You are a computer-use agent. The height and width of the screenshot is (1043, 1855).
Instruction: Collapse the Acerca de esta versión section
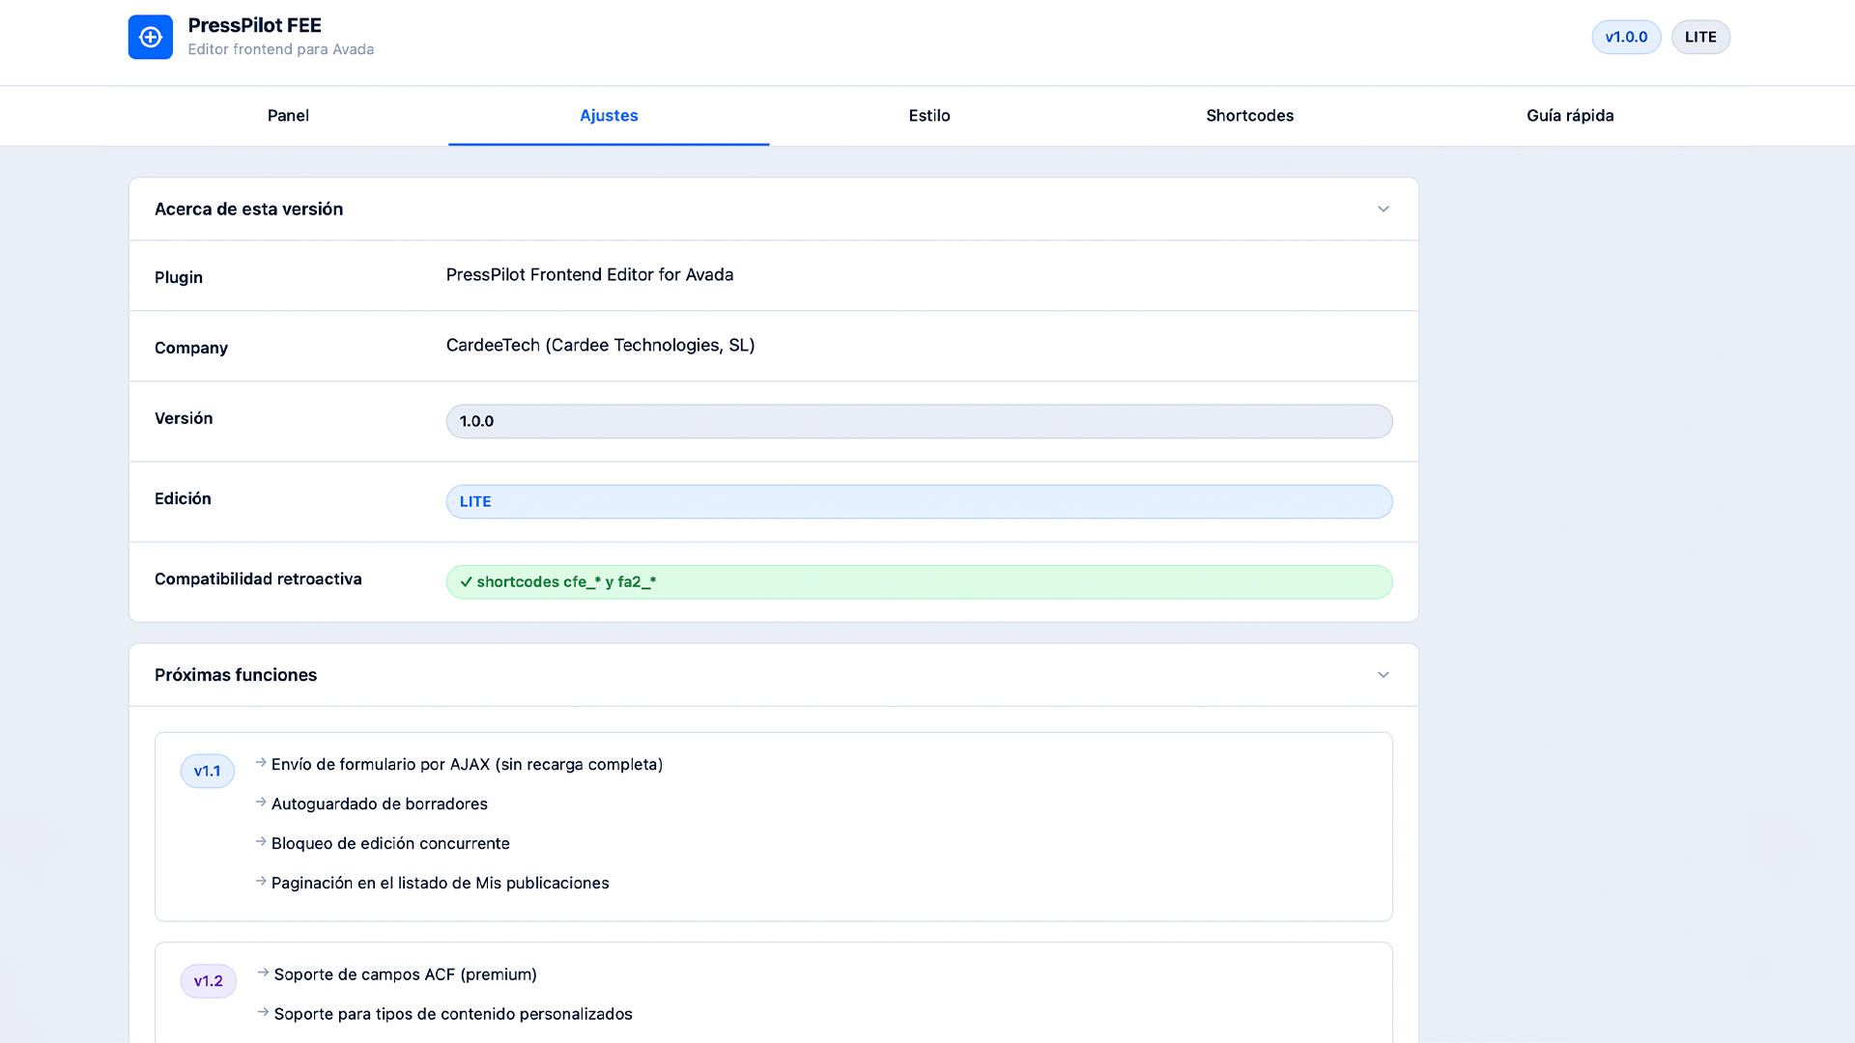(1383, 209)
